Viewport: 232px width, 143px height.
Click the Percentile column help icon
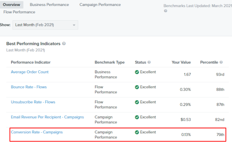(221, 62)
